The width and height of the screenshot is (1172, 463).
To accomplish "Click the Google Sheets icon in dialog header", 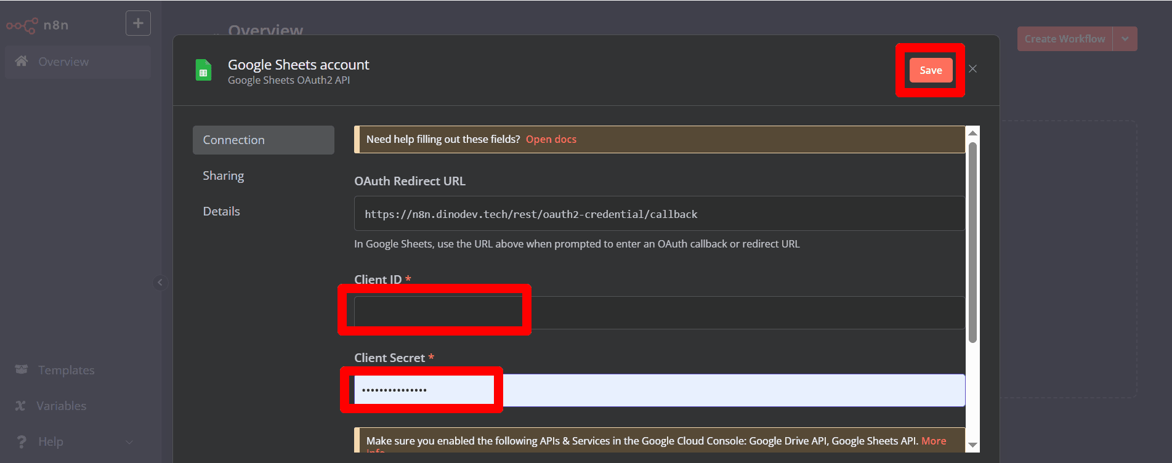I will (203, 70).
